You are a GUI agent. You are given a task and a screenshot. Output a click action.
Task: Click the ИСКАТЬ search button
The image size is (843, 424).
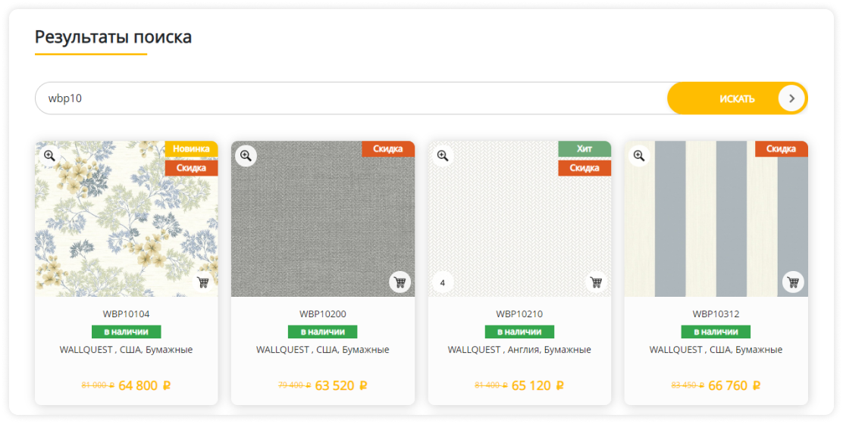737,98
